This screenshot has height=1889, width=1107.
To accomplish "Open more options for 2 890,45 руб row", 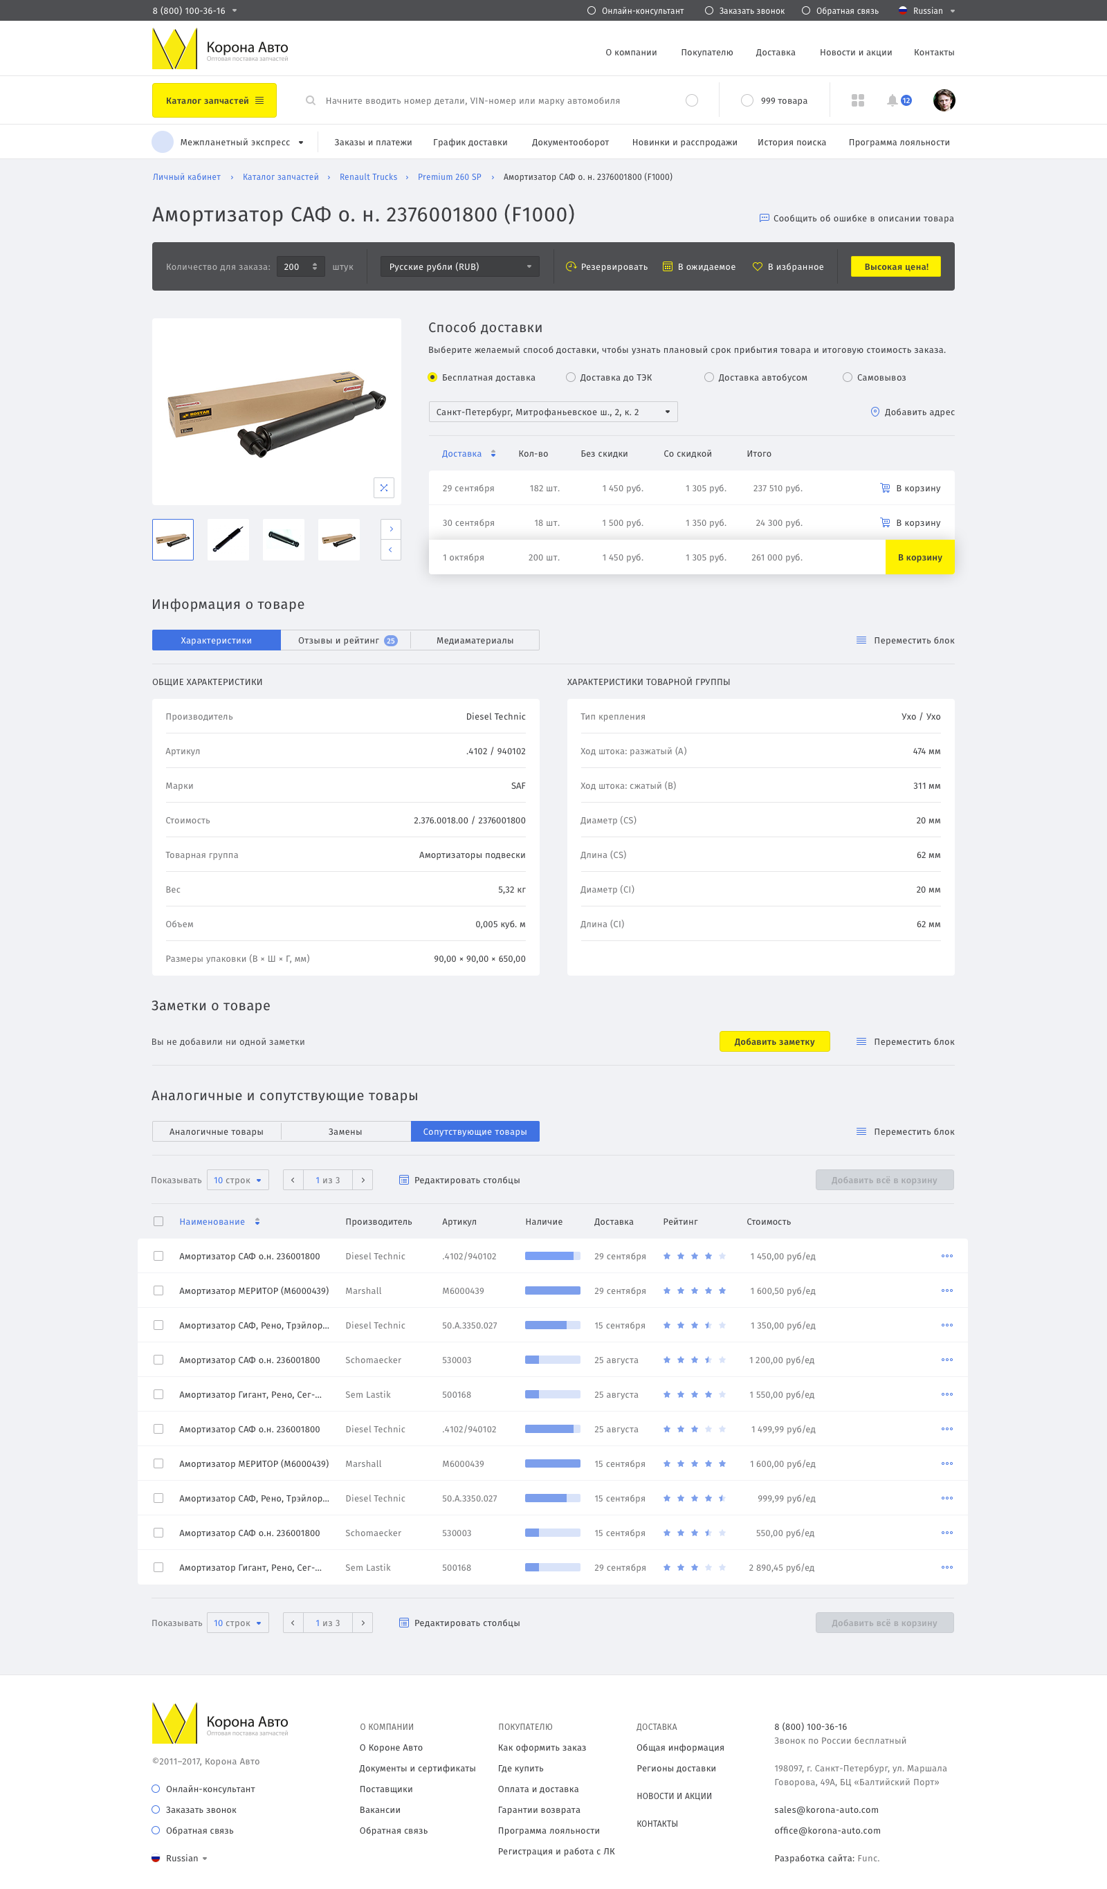I will pyautogui.click(x=946, y=1567).
